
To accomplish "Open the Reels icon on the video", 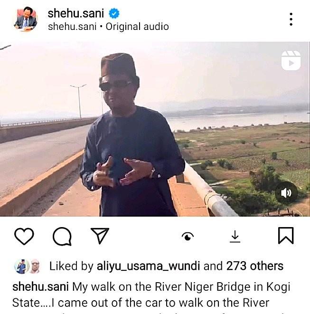I will pyautogui.click(x=291, y=60).
